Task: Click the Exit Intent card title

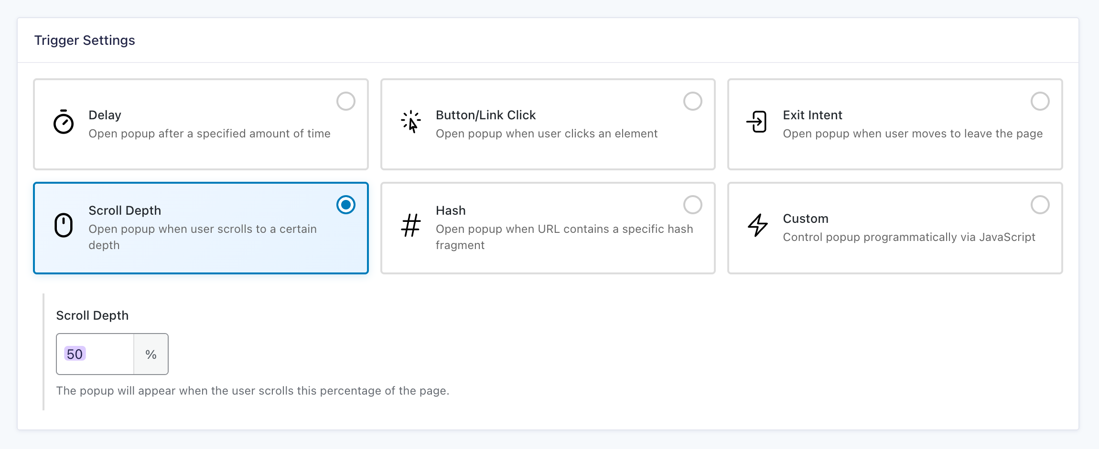Action: [x=812, y=115]
